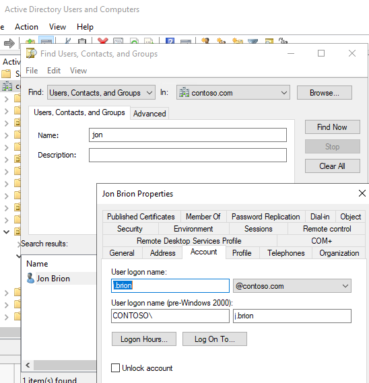369x383 pixels.
Task: Open the Object tab
Action: coord(350,217)
